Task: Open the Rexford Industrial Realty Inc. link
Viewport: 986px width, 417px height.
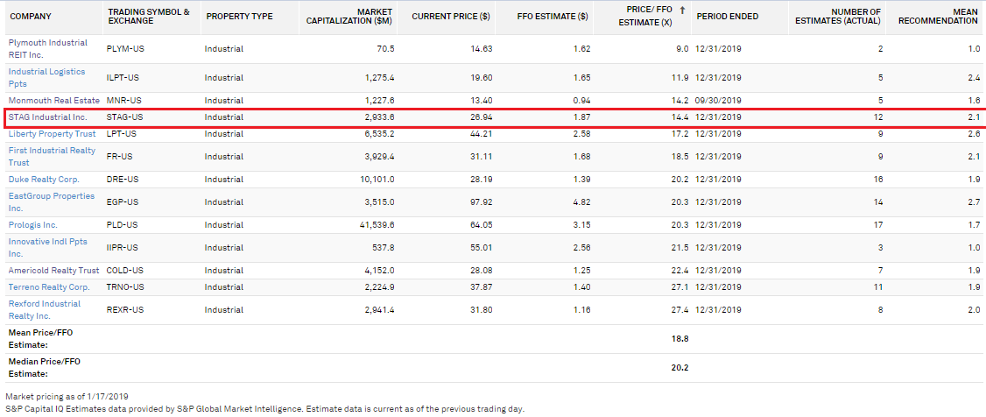Action: pyautogui.click(x=45, y=310)
